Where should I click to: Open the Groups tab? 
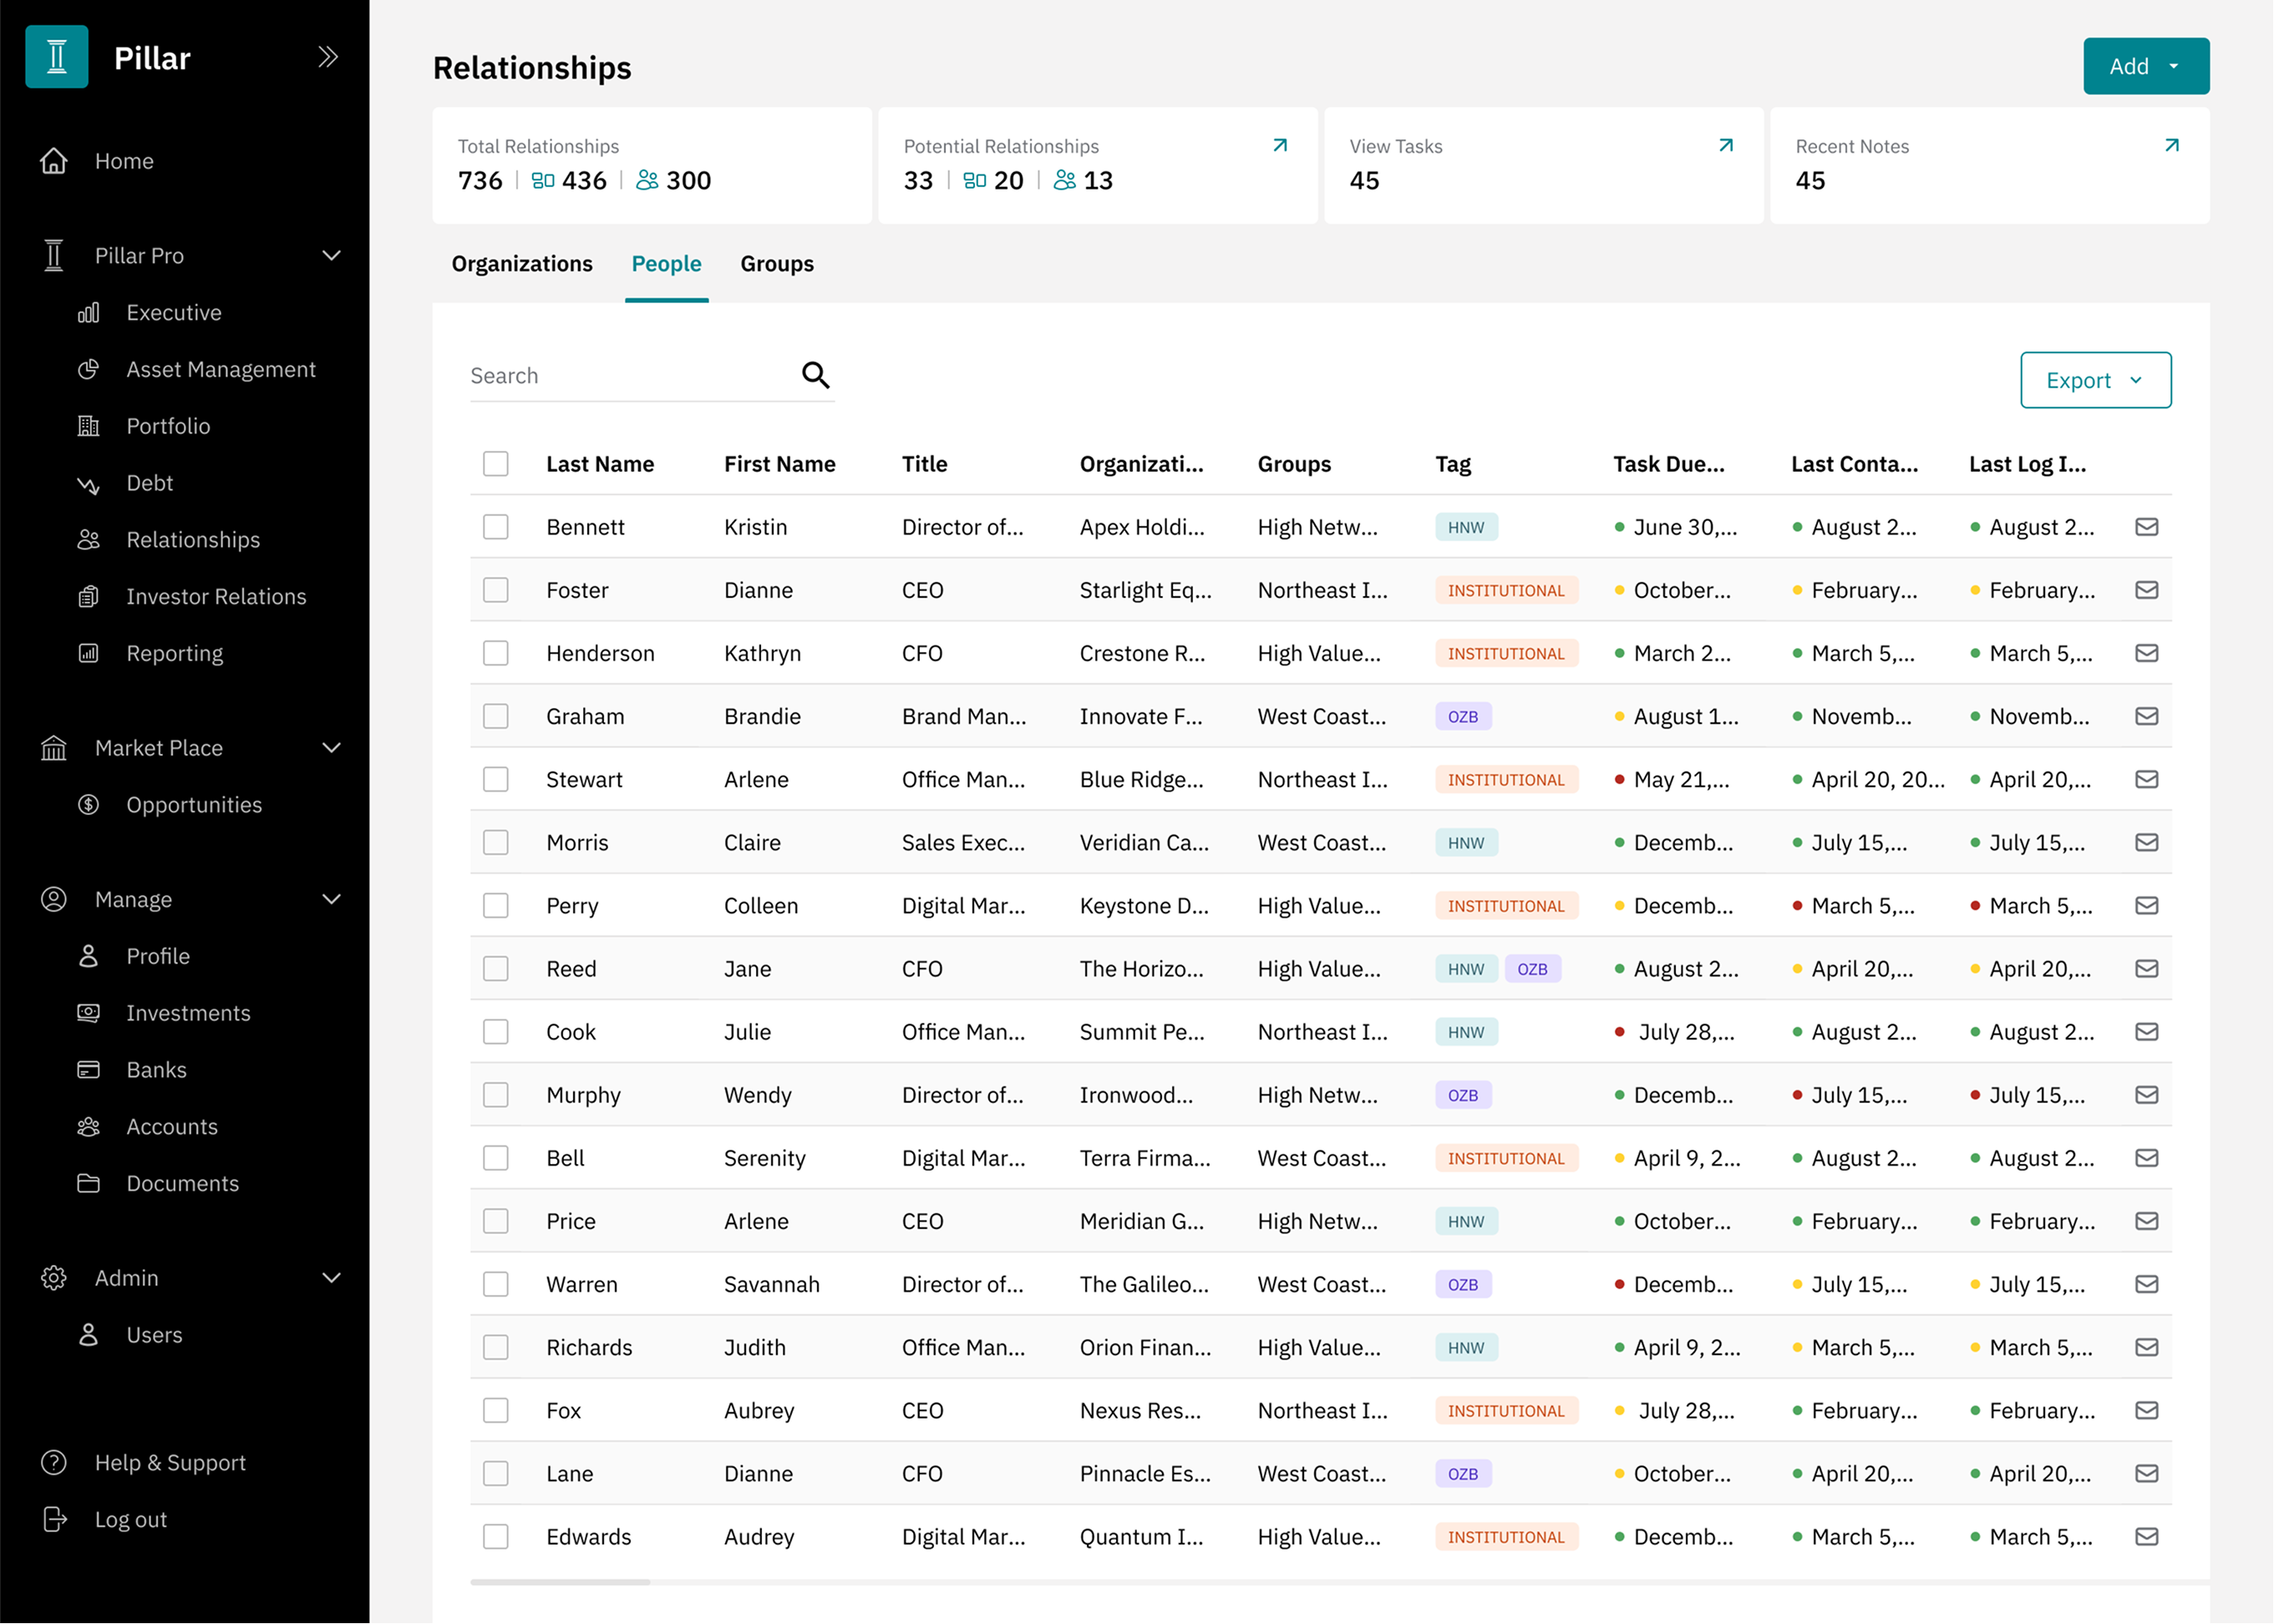pos(777,264)
